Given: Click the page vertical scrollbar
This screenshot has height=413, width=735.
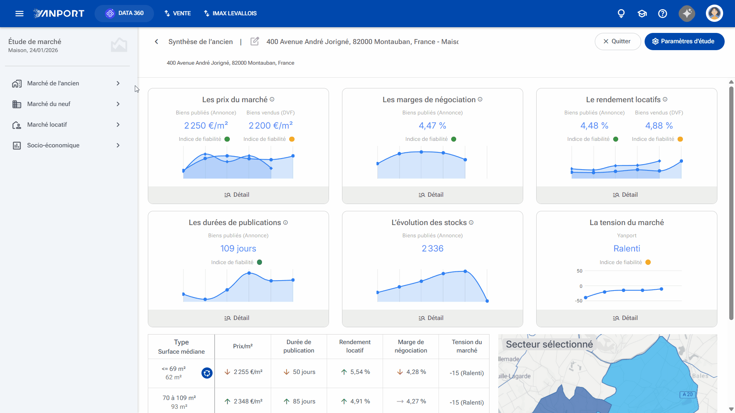Looking at the screenshot, I should coord(731,203).
